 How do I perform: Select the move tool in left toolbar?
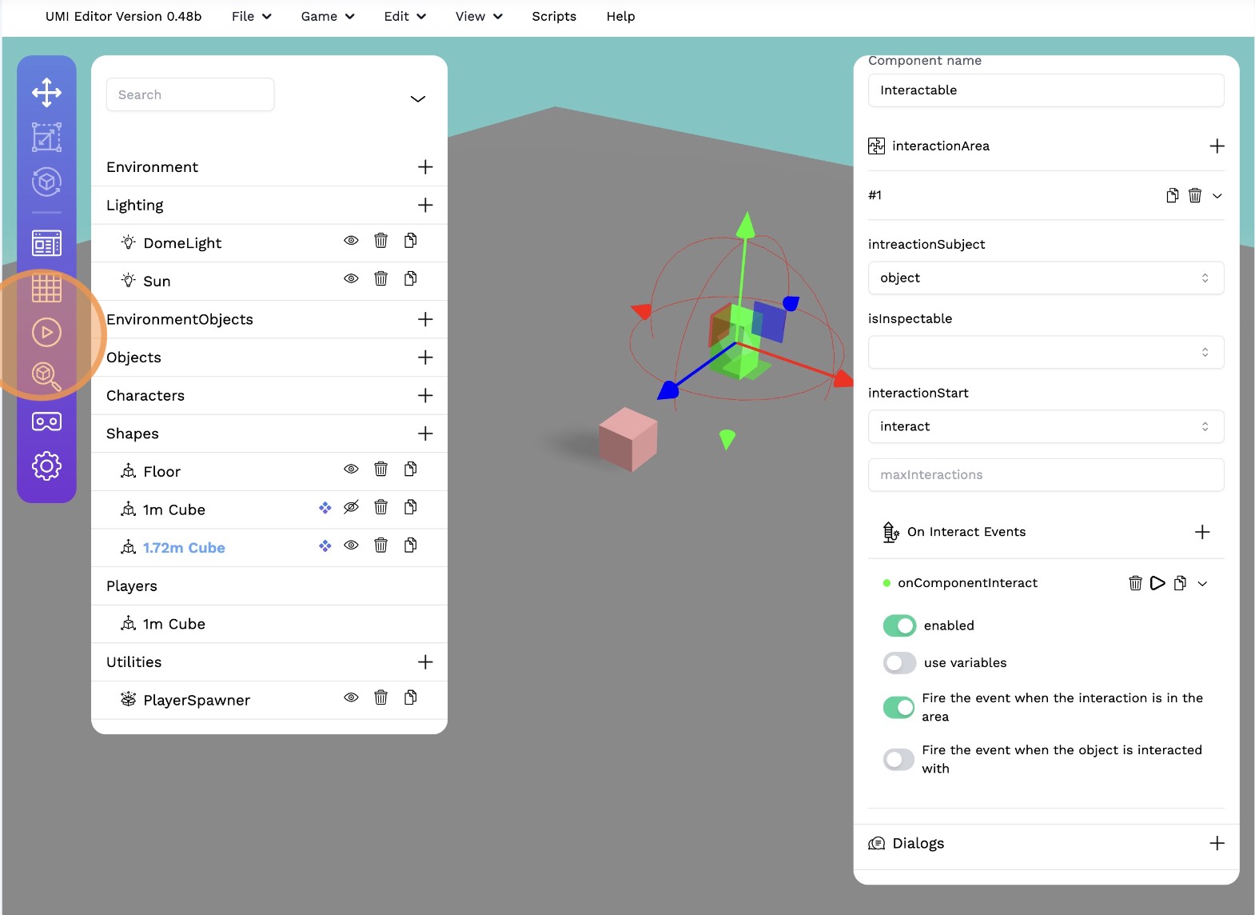[x=46, y=93]
